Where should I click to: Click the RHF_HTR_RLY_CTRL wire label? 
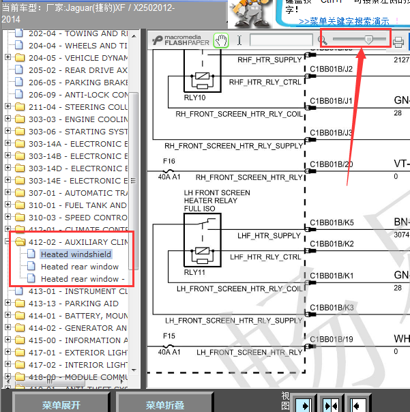[265, 83]
